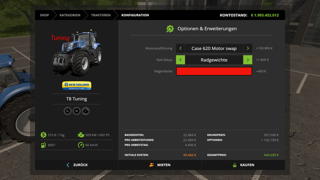Click the Mieten button

tap(160, 165)
